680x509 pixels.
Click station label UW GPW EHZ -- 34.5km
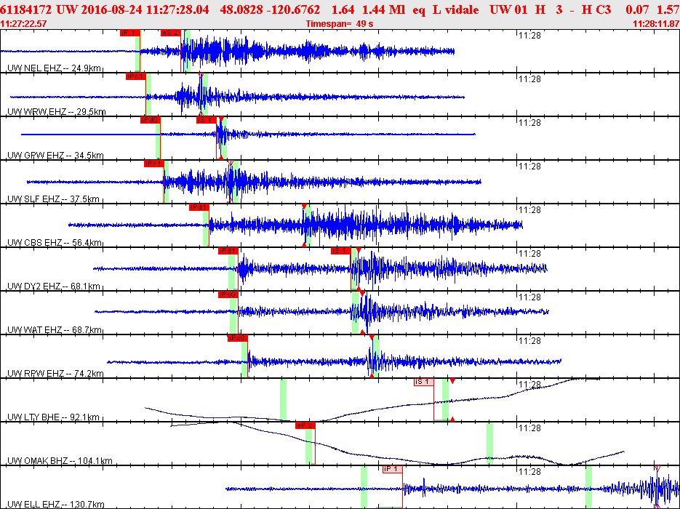pos(55,155)
